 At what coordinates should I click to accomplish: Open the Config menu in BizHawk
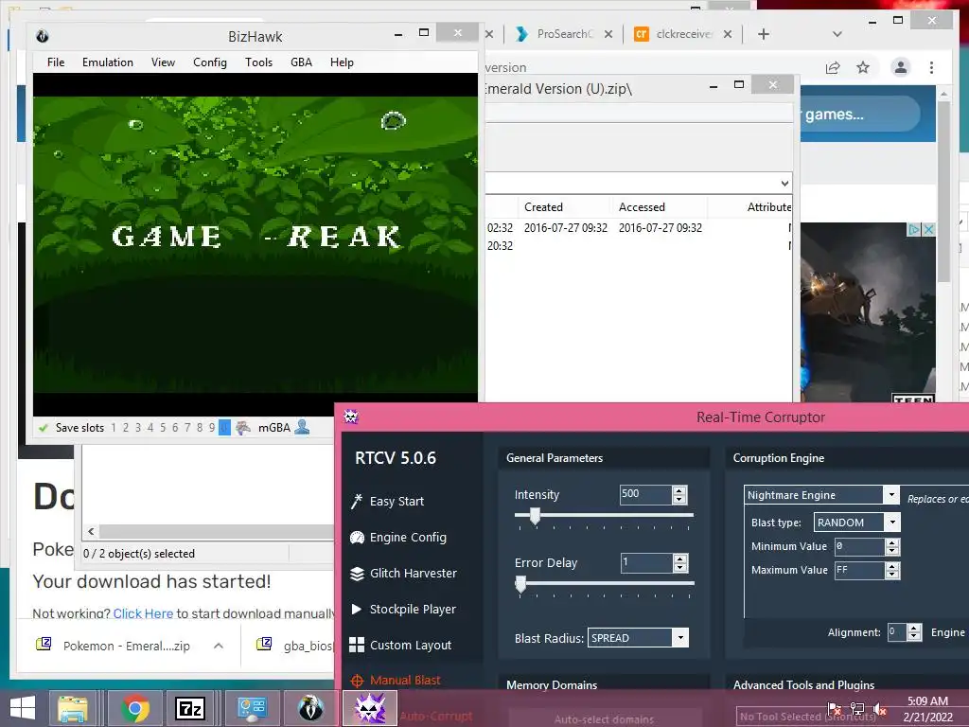click(x=209, y=62)
